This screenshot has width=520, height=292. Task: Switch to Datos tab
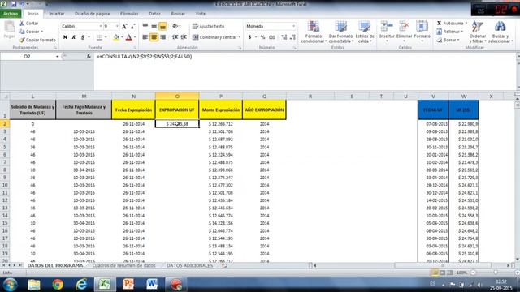coord(154,14)
